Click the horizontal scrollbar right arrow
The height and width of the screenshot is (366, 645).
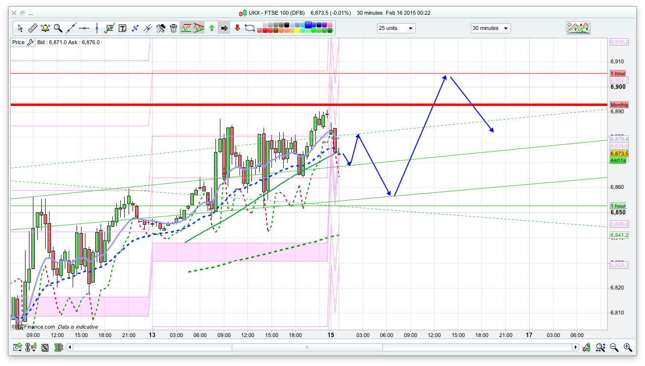tap(575, 347)
